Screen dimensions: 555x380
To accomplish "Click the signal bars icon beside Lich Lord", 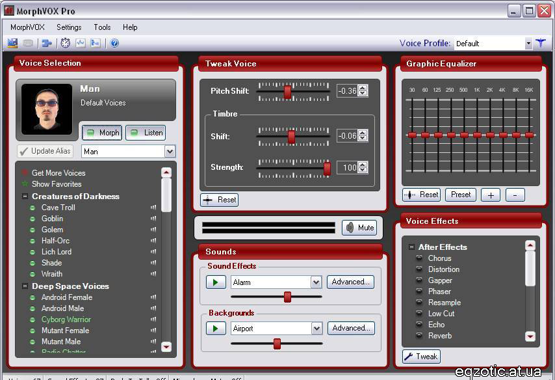I will tap(153, 252).
